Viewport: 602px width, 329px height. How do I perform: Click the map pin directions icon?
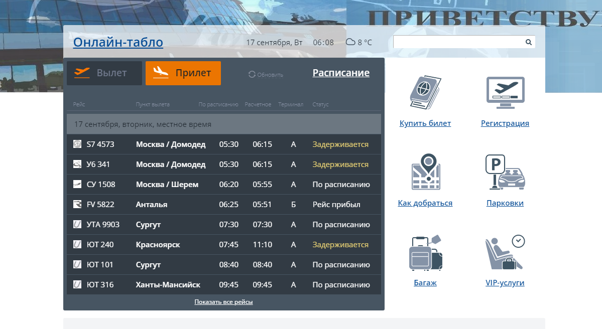425,173
